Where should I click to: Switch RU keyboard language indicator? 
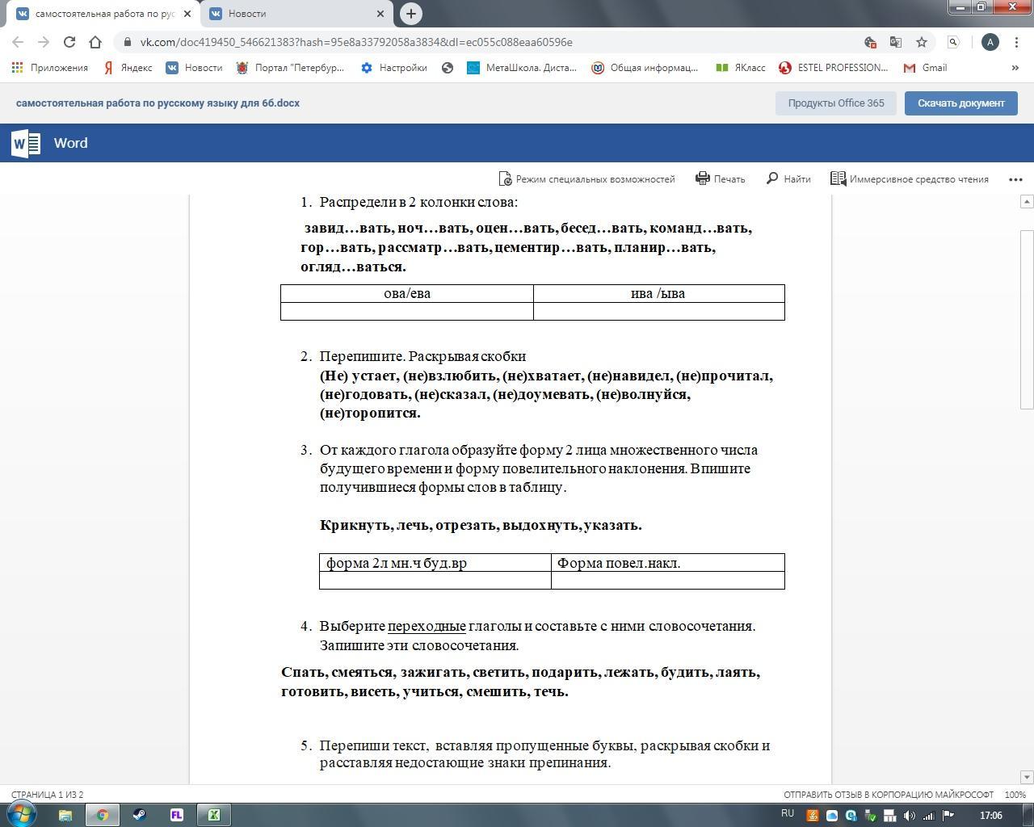[x=787, y=814]
